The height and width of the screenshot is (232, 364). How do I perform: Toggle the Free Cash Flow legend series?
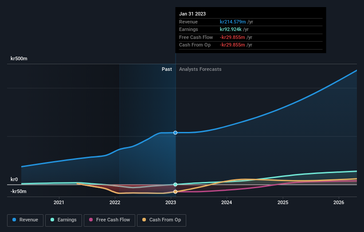coord(110,220)
